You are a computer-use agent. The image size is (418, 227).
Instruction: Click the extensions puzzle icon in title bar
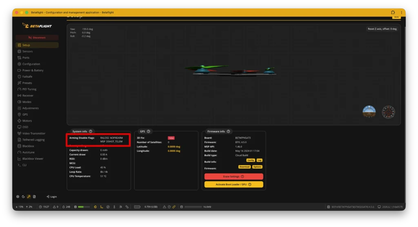point(393,12)
